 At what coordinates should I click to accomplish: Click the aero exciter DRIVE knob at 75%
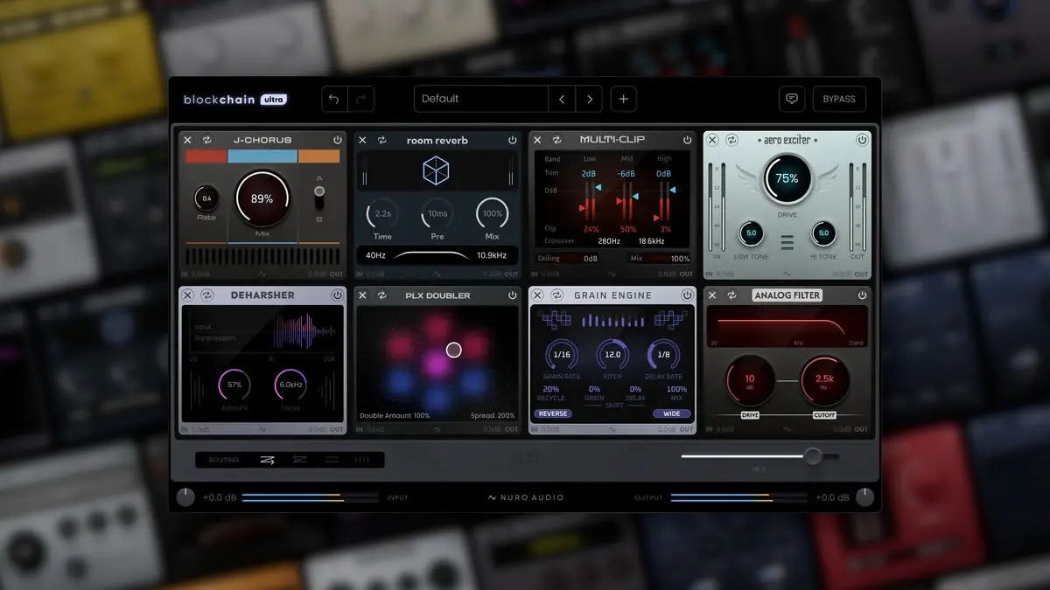787,178
